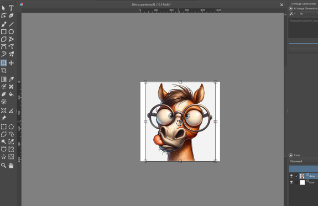Select the shape selection arrow tool
This screenshot has height=206, width=318.
pyautogui.click(x=4, y=8)
